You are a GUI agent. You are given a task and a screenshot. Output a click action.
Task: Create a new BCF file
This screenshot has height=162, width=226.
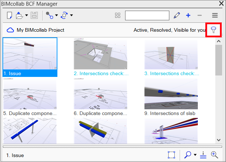[10, 15]
